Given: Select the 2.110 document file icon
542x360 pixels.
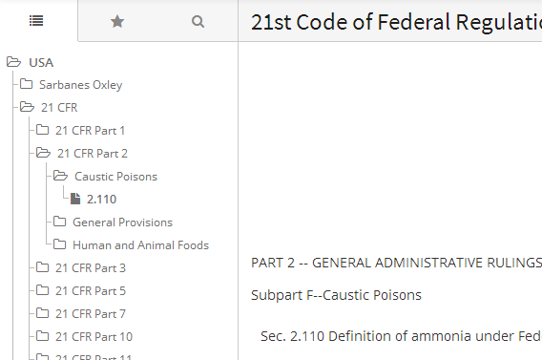Looking at the screenshot, I should (75, 199).
